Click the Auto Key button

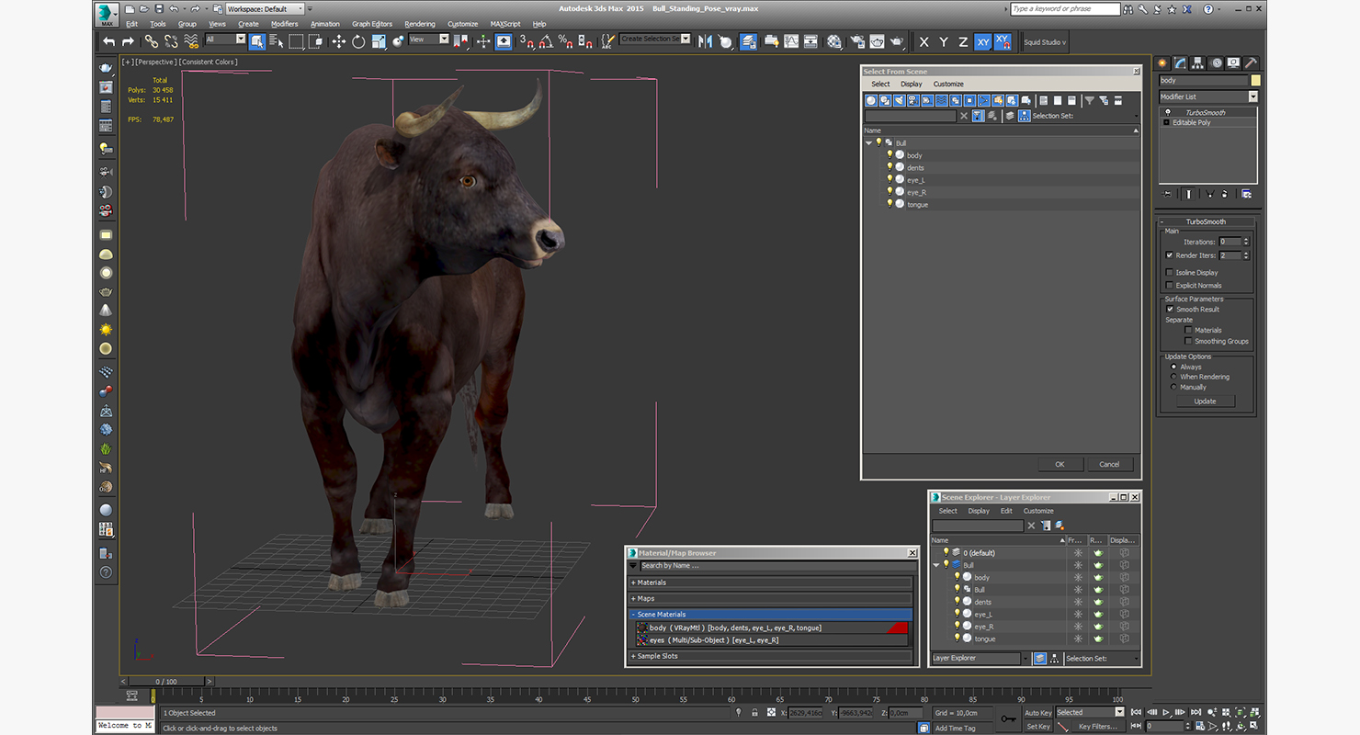pyautogui.click(x=1037, y=712)
